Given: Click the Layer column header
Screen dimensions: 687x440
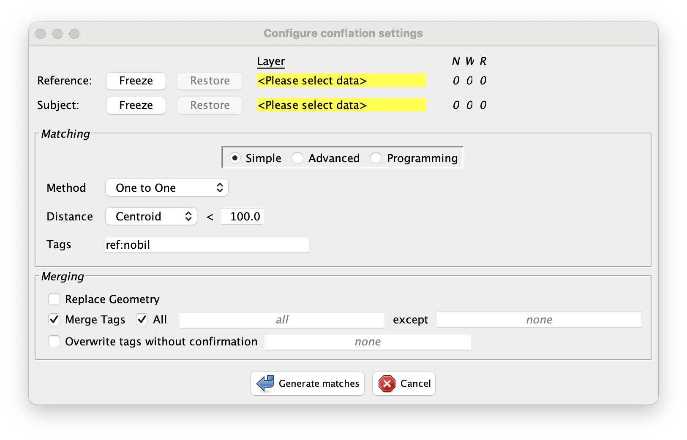Looking at the screenshot, I should coord(271,62).
